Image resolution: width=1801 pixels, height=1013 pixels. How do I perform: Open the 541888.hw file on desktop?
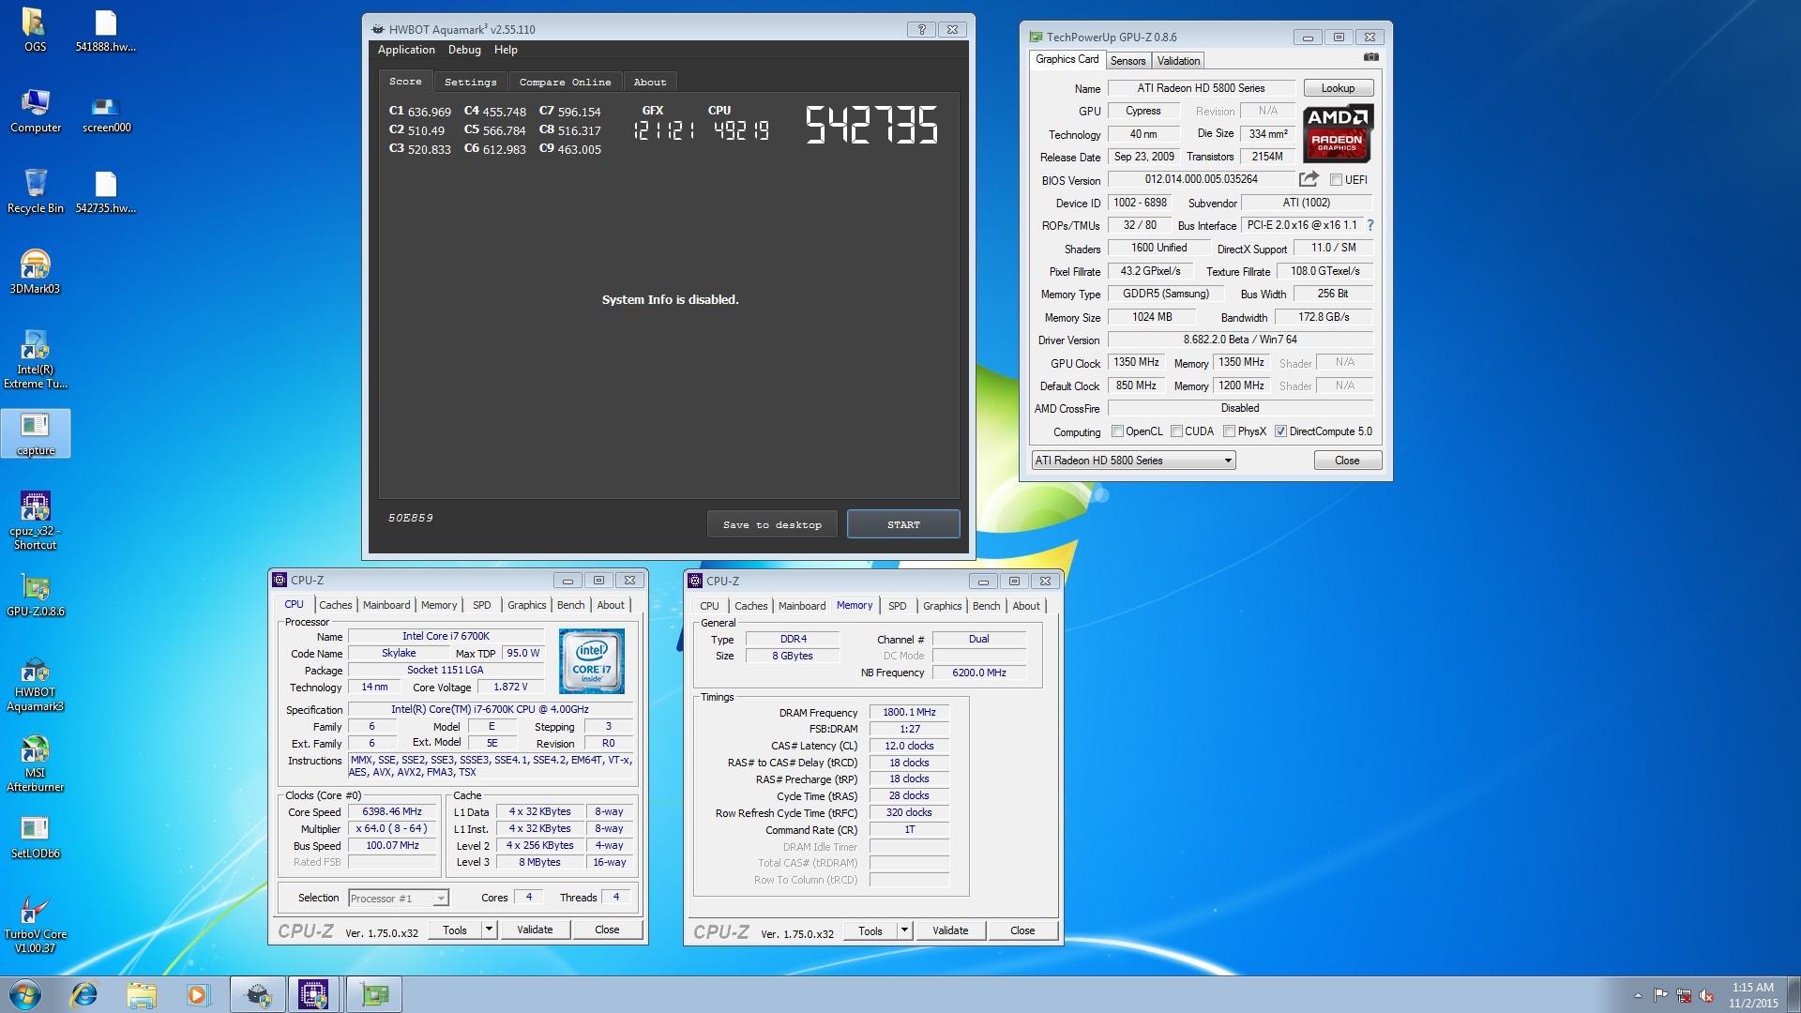point(106,30)
